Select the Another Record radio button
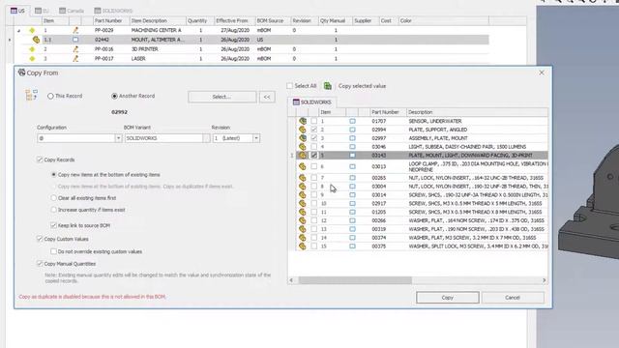Viewport: 619px width, 348px height. pyautogui.click(x=114, y=96)
